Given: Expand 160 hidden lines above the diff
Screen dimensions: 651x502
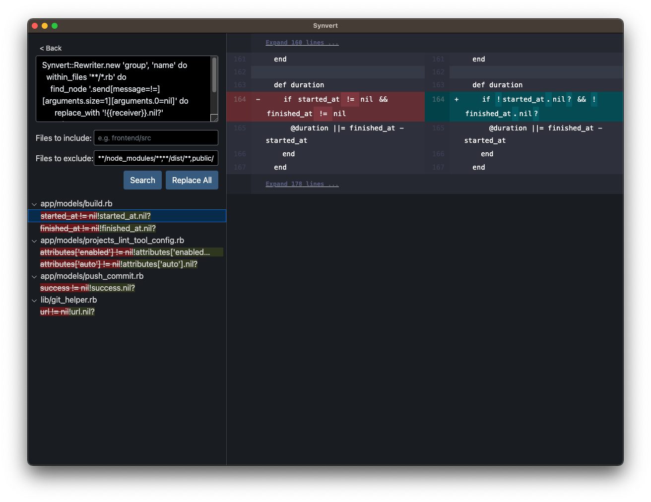Looking at the screenshot, I should (302, 43).
